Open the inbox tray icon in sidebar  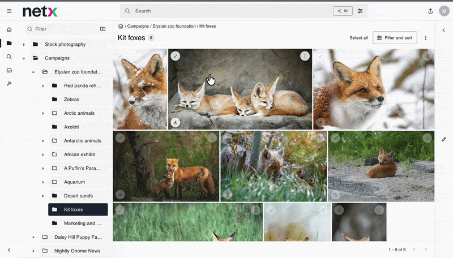click(x=9, y=70)
